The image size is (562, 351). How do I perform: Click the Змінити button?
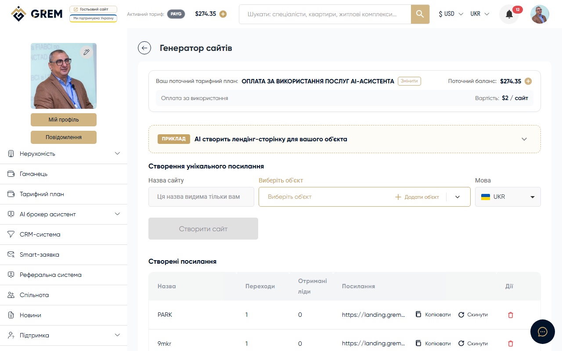coord(409,81)
